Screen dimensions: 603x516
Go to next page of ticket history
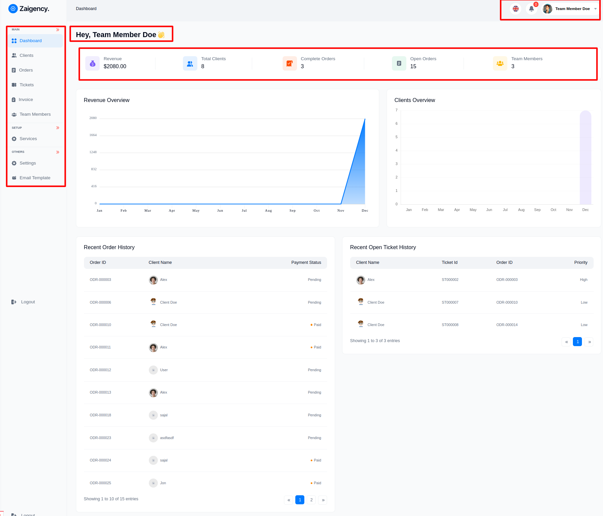(x=589, y=342)
